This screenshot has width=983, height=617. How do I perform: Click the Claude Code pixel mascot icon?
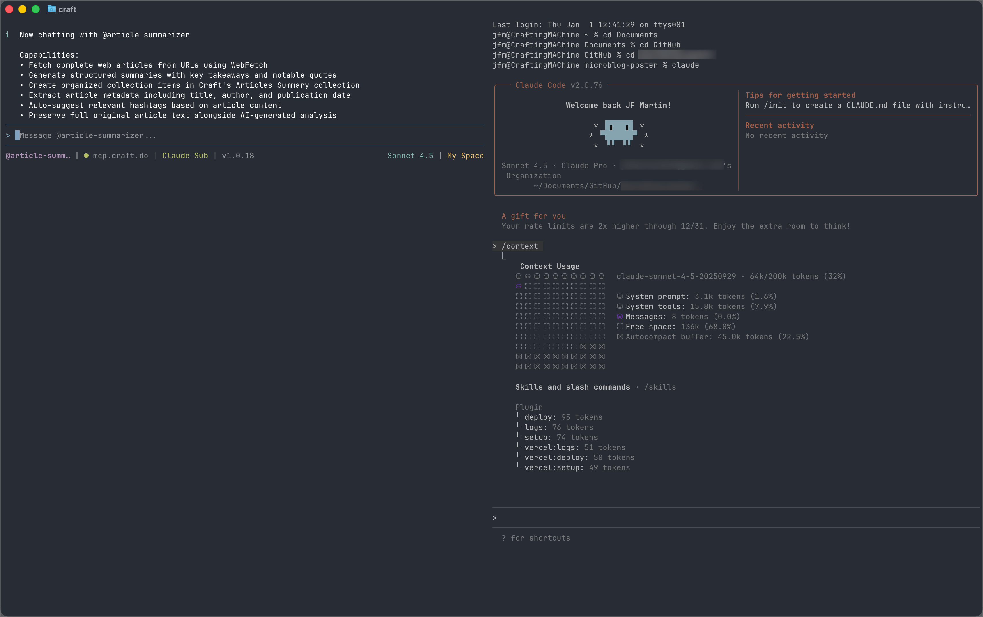[618, 133]
